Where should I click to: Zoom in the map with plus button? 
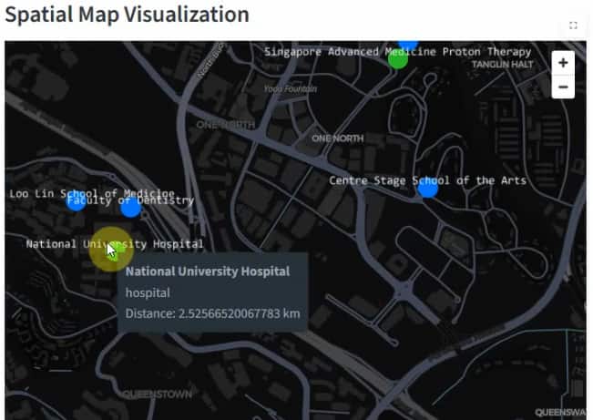563,63
